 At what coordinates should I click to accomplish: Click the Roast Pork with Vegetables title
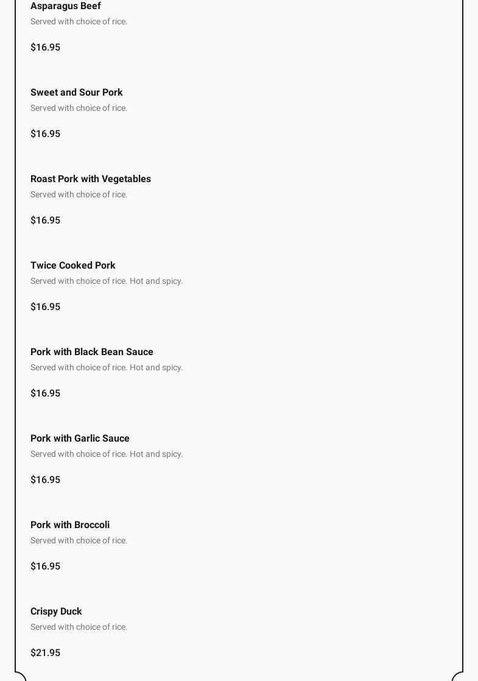91,179
